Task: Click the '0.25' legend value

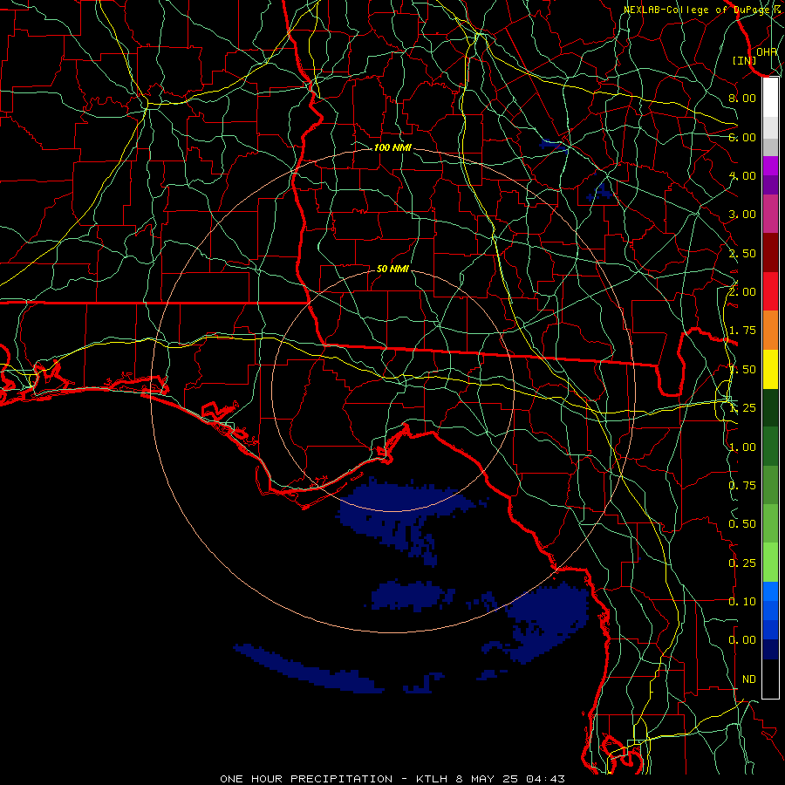Action: point(742,563)
